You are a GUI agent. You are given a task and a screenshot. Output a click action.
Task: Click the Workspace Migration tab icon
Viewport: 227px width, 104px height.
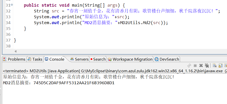(x=110, y=59)
